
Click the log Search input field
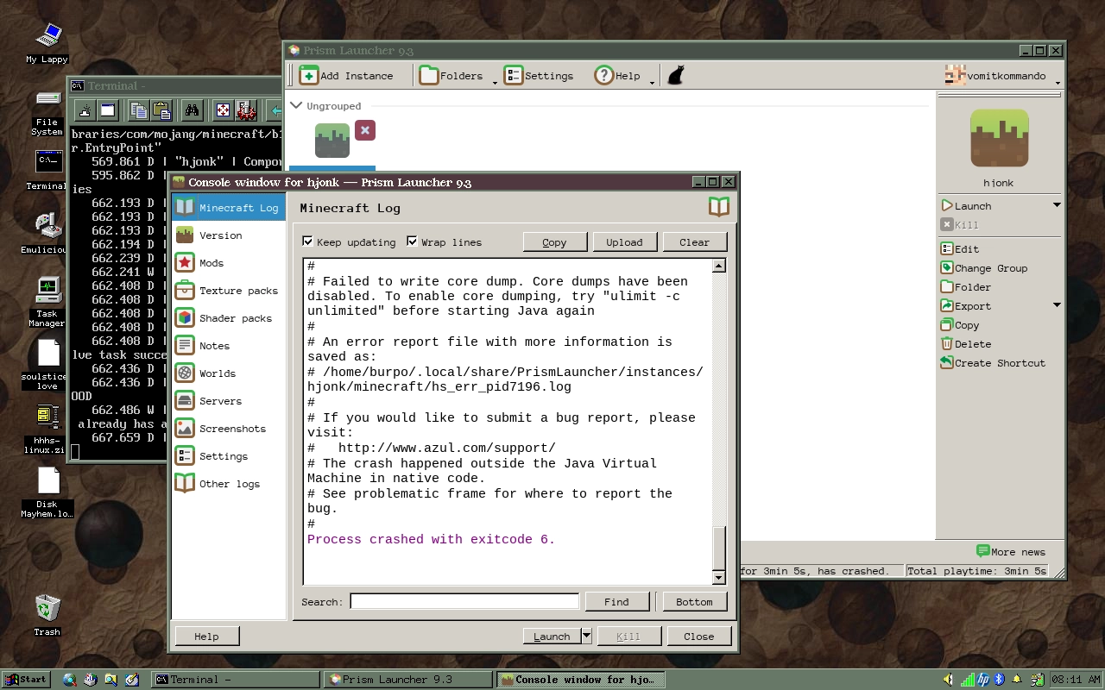(x=464, y=601)
